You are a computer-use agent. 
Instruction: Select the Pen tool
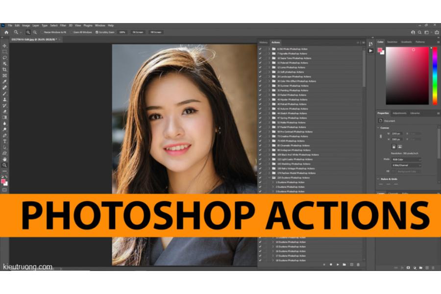4,135
